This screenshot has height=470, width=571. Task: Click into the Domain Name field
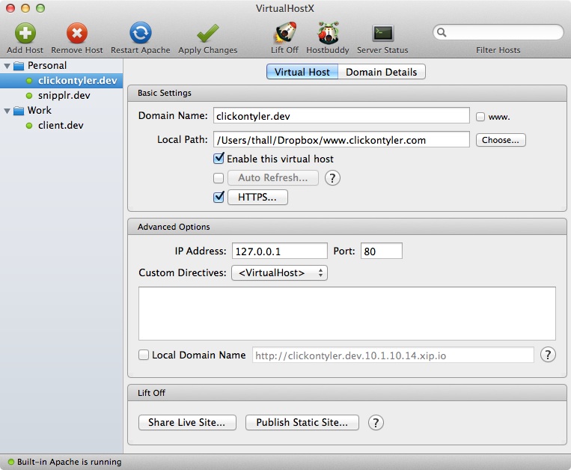click(x=341, y=116)
